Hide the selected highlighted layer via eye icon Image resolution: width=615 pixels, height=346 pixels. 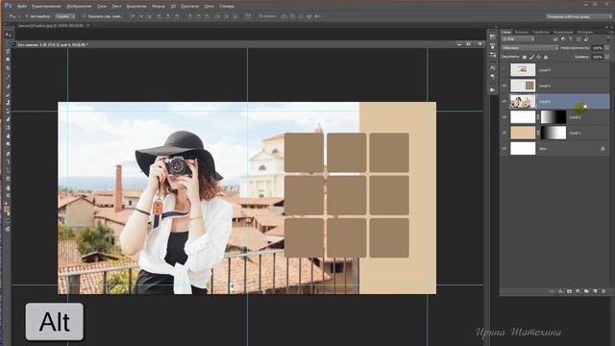tap(504, 101)
